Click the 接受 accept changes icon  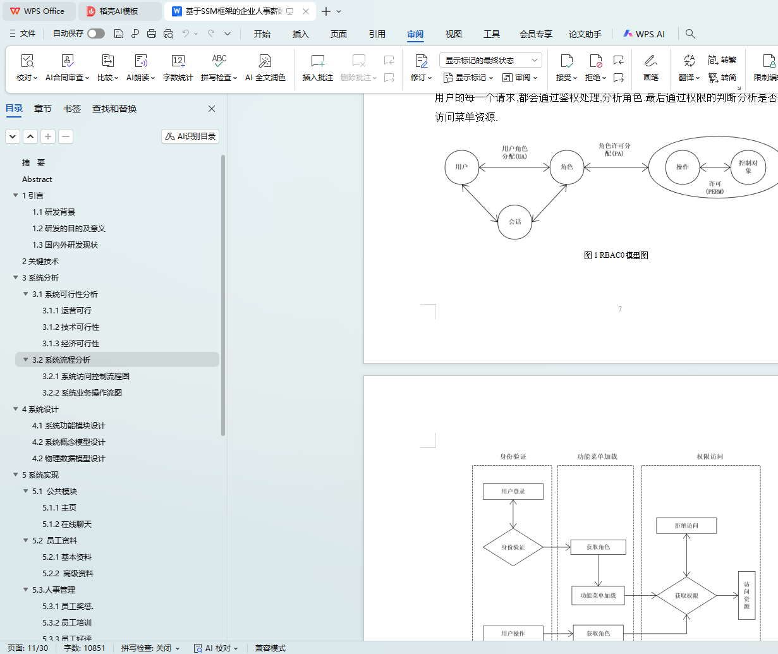click(x=566, y=61)
